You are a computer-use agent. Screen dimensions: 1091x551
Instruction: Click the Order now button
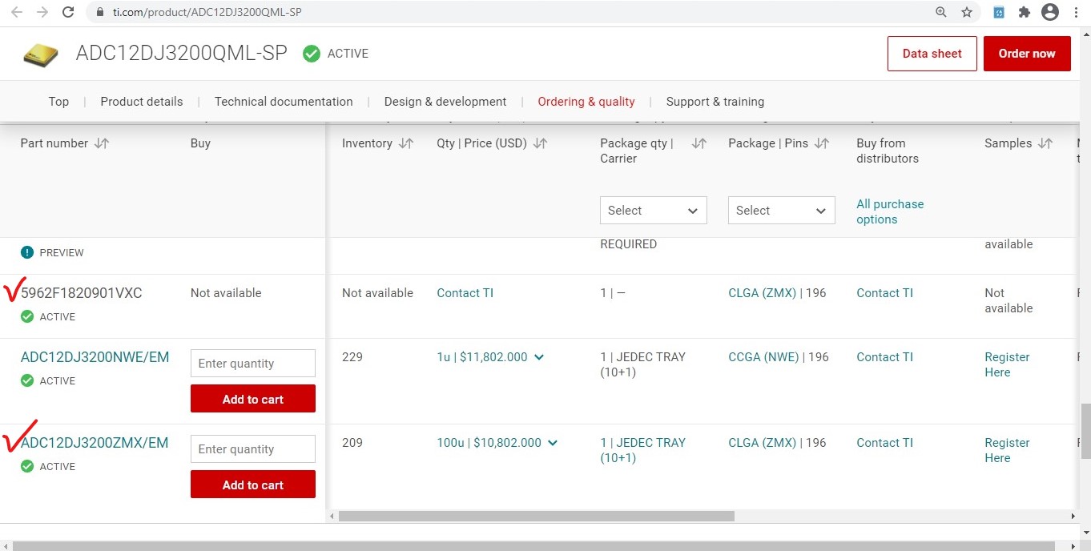(x=1027, y=54)
